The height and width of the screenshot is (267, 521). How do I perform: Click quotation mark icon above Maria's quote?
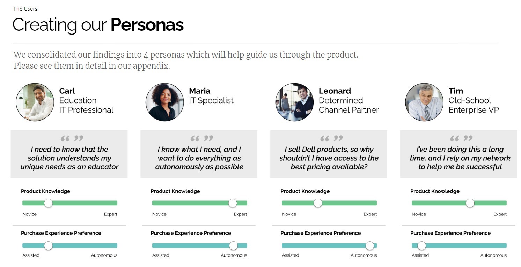[x=201, y=138]
